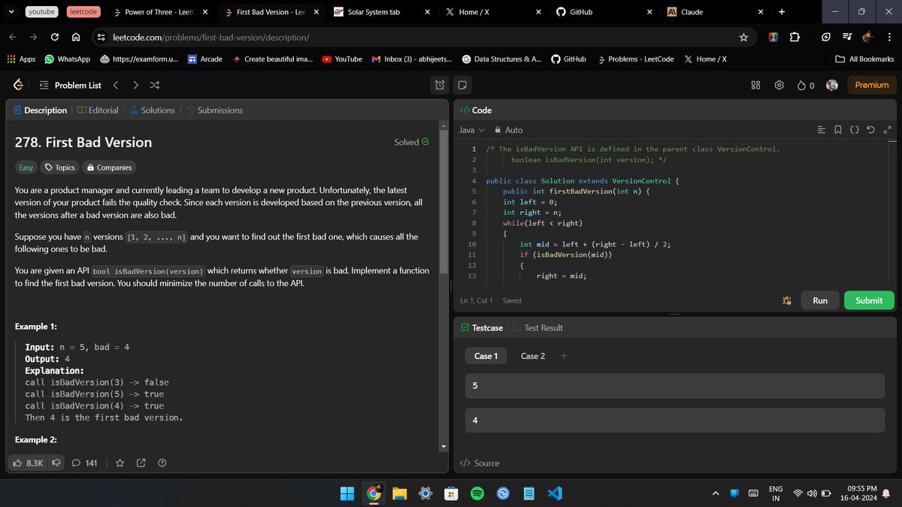
Task: Expand the browser tab search chevron
Action: click(11, 12)
